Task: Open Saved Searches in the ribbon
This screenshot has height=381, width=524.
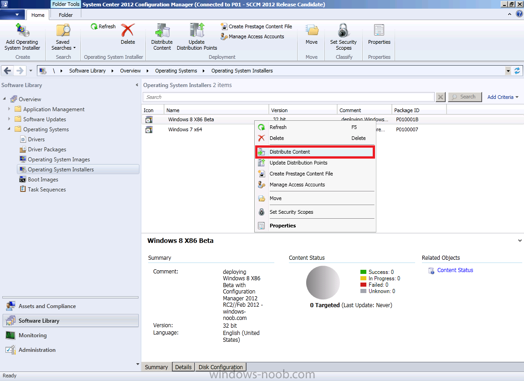Action: (63, 37)
